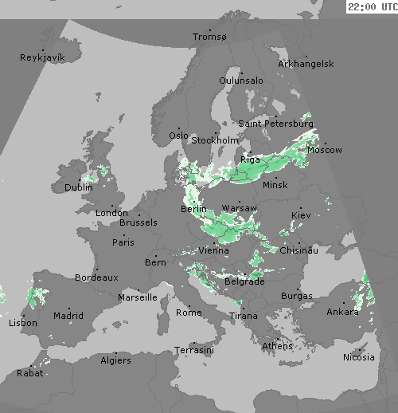Select the Berlin map label
This screenshot has height=413, width=398.
(193, 209)
